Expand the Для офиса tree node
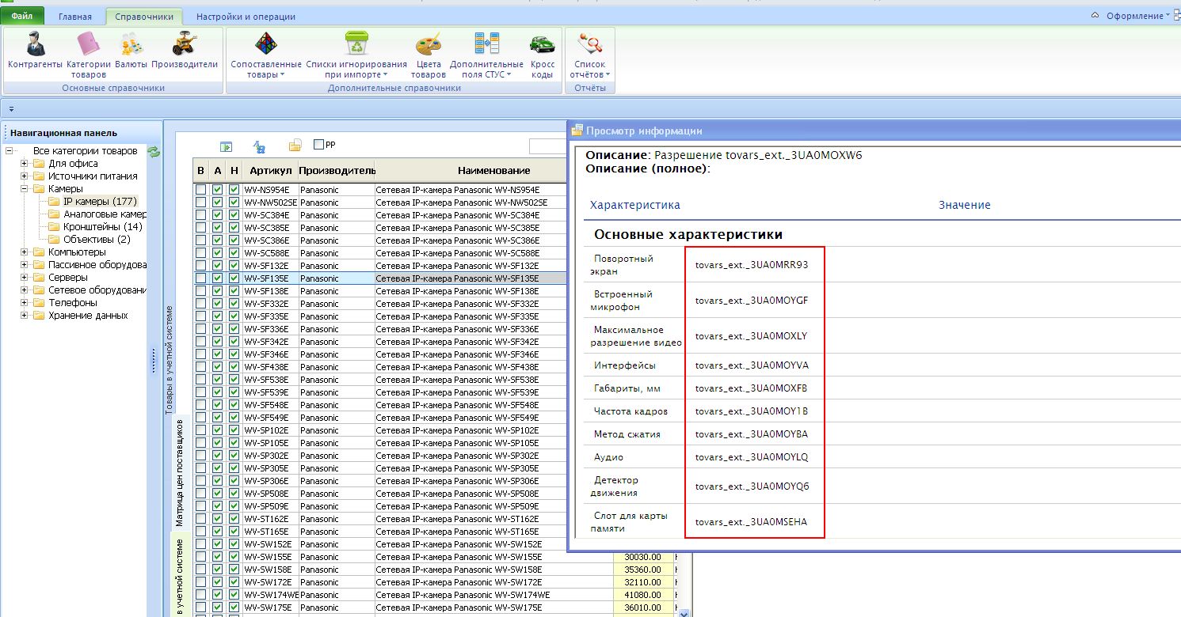The width and height of the screenshot is (1181, 617). click(25, 164)
